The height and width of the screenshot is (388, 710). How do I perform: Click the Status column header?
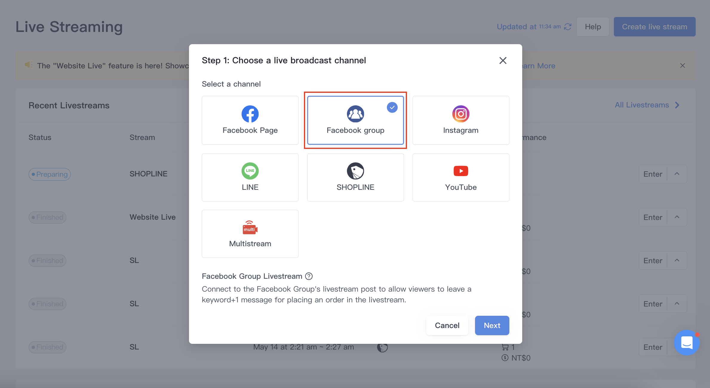(40, 138)
